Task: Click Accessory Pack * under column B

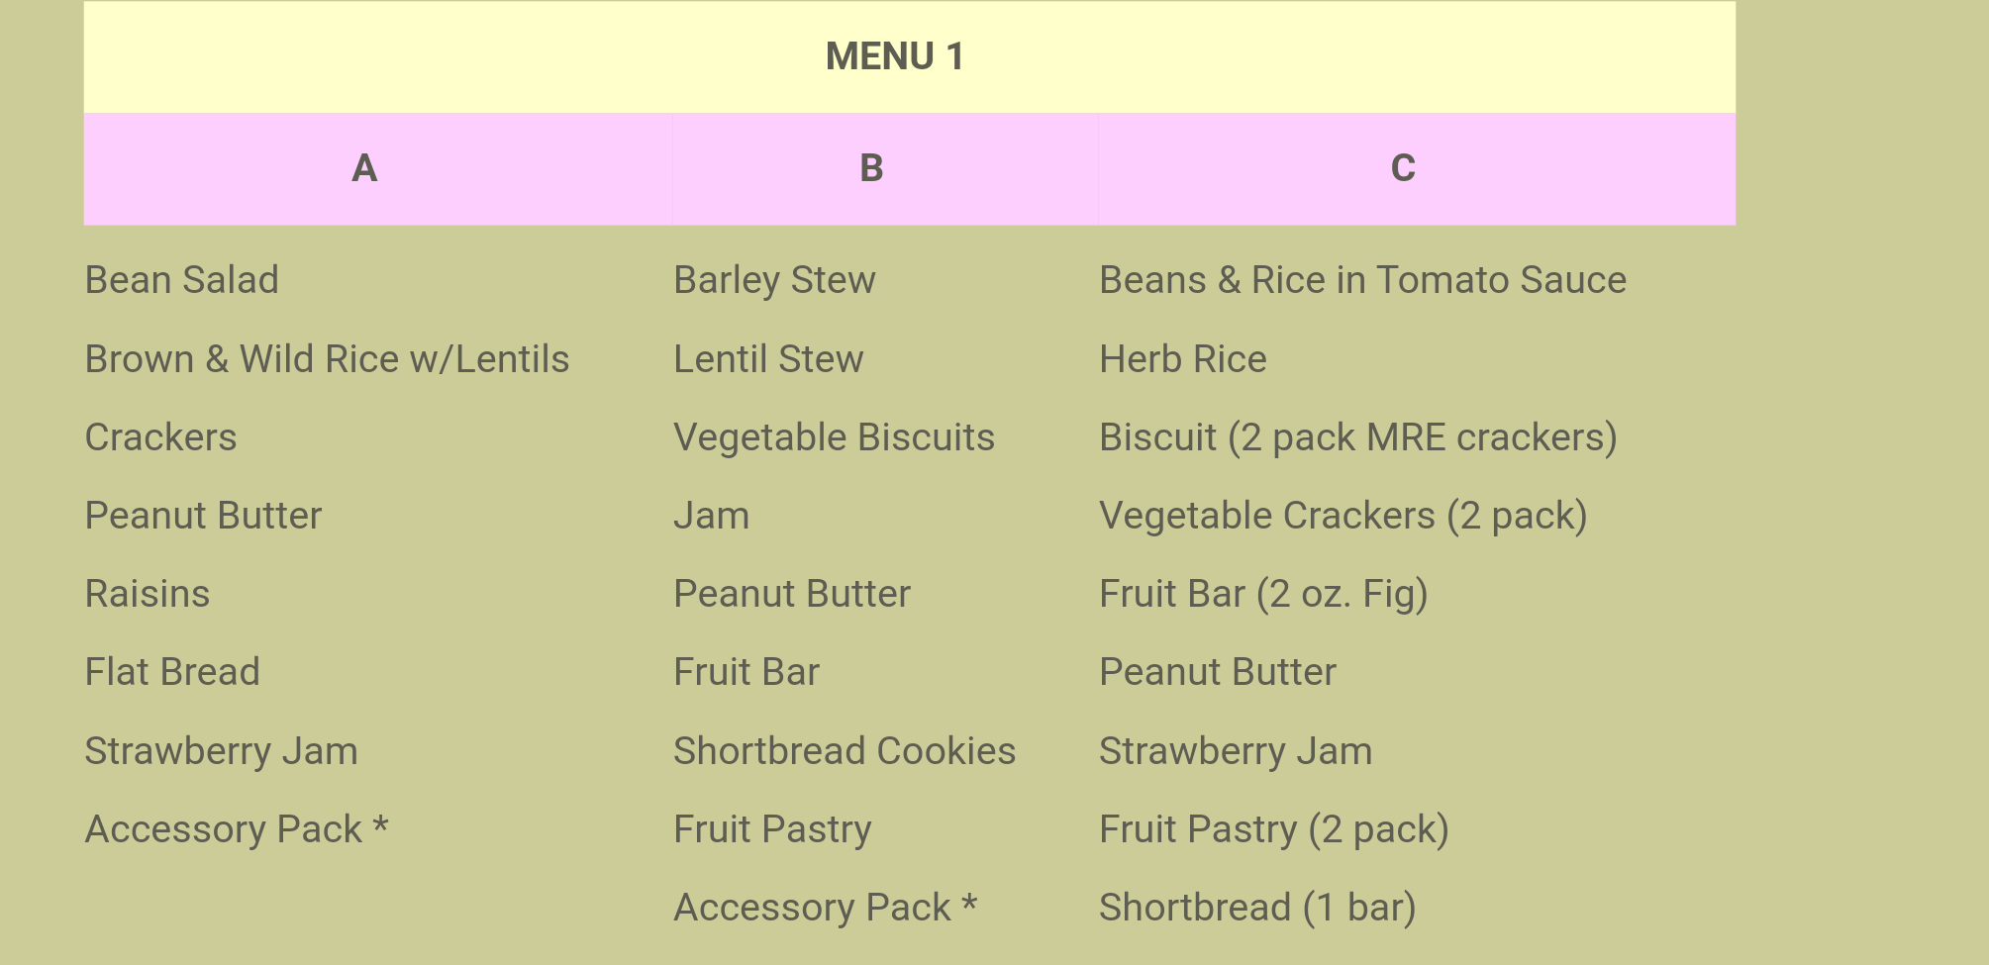Action: coord(826,908)
